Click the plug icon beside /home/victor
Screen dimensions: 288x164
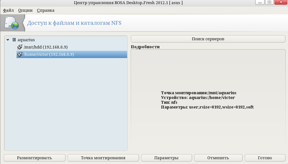coord(20,54)
